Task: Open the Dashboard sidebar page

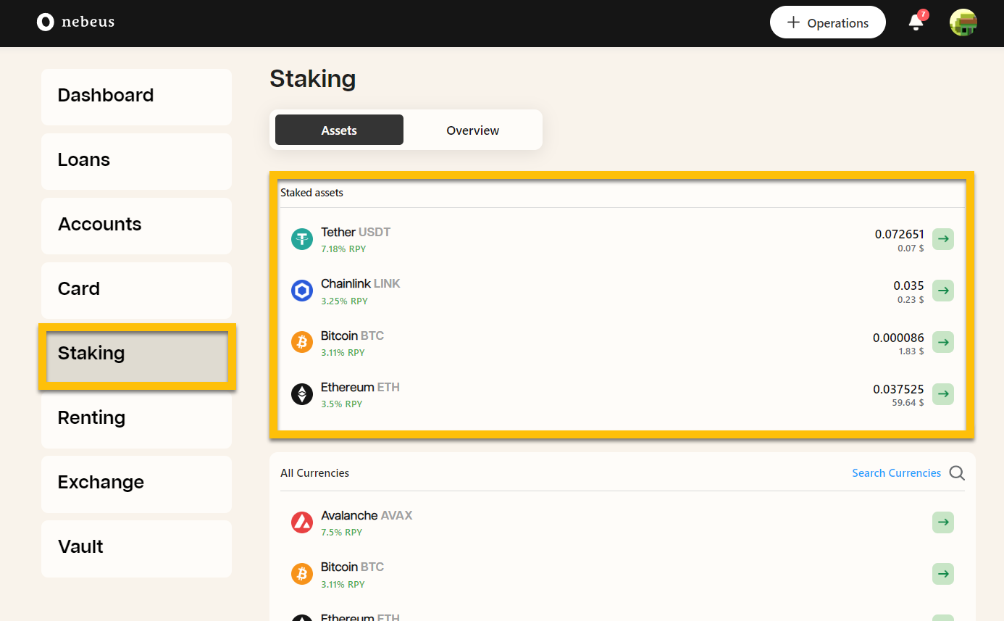Action: point(136,96)
